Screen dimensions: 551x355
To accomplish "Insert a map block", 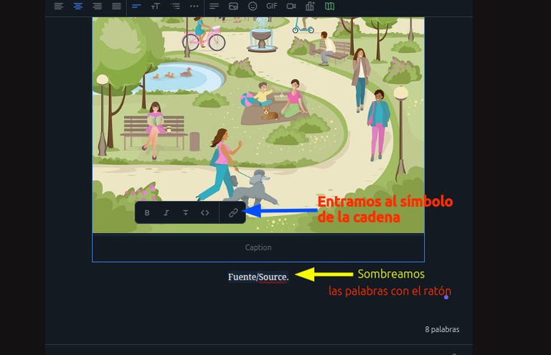I will [329, 6].
